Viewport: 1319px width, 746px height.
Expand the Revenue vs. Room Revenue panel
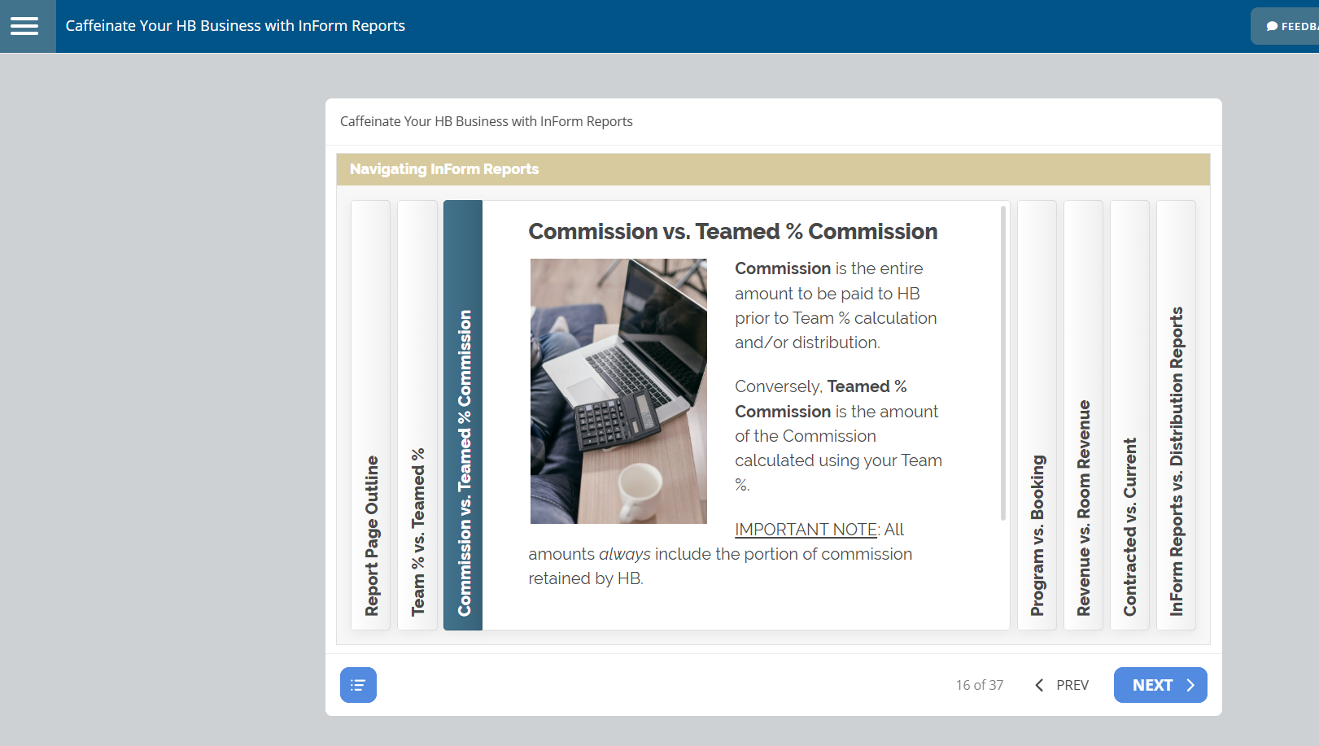[1083, 415]
